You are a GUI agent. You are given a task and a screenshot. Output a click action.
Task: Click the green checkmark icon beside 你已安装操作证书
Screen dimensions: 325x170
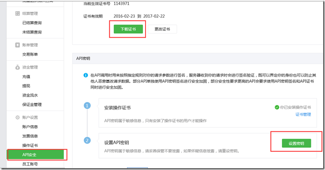tap(276, 107)
